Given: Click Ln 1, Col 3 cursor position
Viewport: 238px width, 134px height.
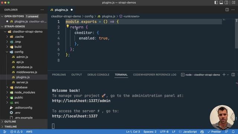Looking at the screenshot, I should [x=133, y=132].
